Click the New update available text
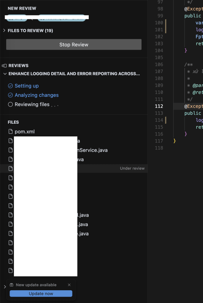 pyautogui.click(x=36, y=285)
